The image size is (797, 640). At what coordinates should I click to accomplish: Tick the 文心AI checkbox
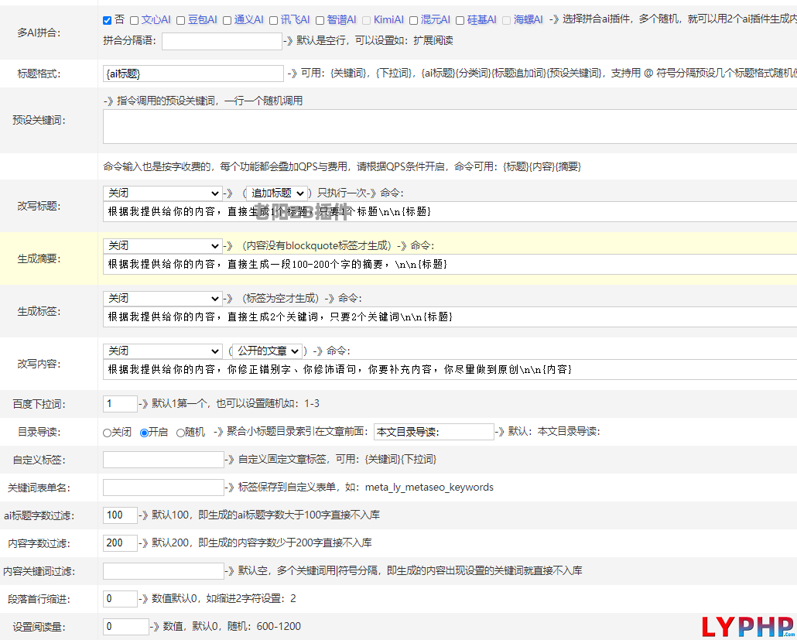tap(134, 20)
